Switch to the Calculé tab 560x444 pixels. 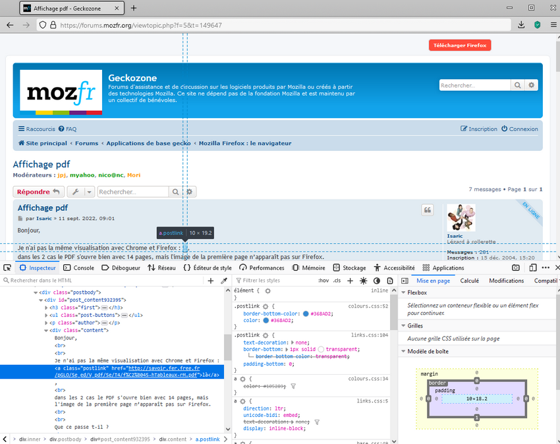(x=469, y=281)
